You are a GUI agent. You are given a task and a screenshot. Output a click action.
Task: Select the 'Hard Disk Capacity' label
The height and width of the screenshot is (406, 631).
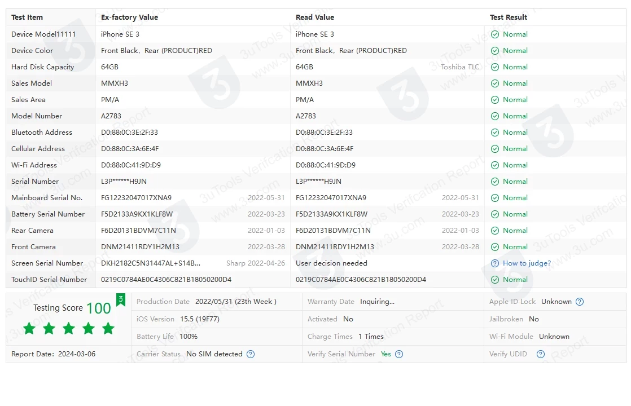43,67
